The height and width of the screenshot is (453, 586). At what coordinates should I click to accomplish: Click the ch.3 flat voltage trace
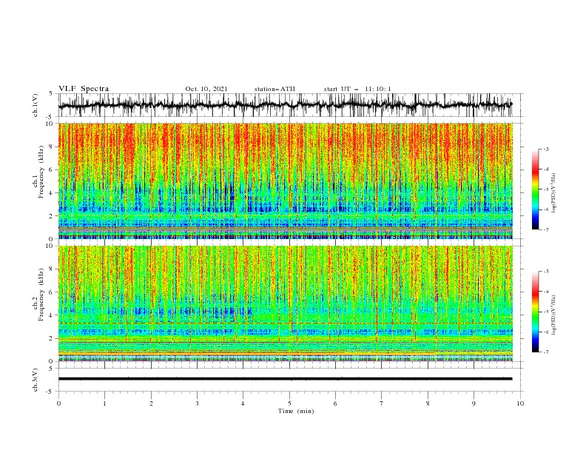coord(285,379)
